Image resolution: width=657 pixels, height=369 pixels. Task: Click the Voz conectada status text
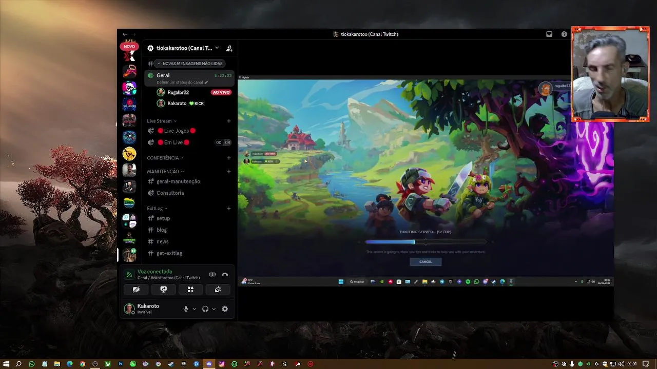click(154, 272)
